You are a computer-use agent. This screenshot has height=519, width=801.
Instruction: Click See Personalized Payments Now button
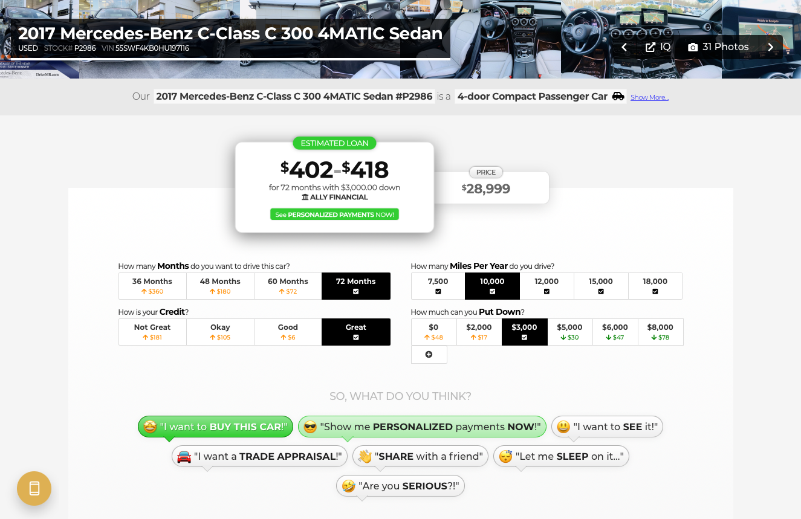(334, 214)
